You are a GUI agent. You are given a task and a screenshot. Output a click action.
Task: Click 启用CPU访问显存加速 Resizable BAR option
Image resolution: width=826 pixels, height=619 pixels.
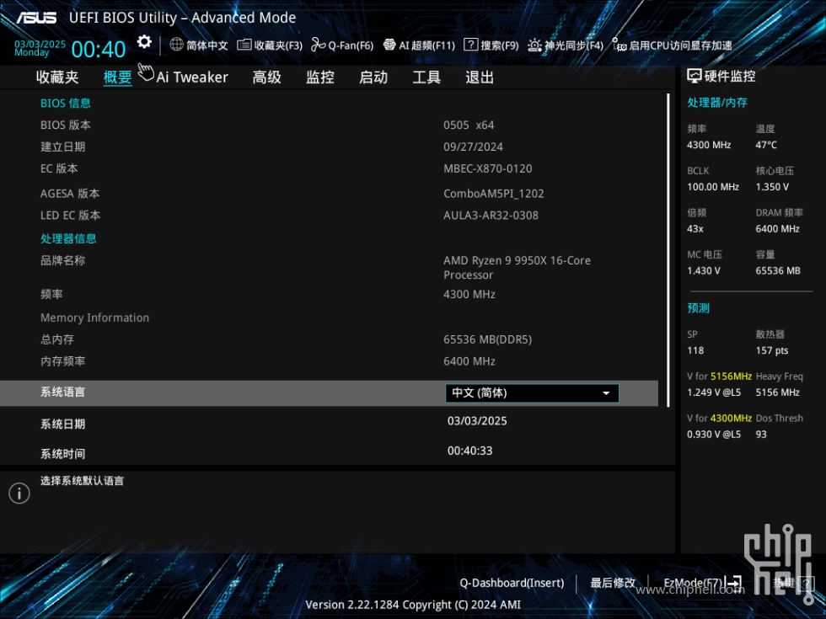[x=673, y=45]
